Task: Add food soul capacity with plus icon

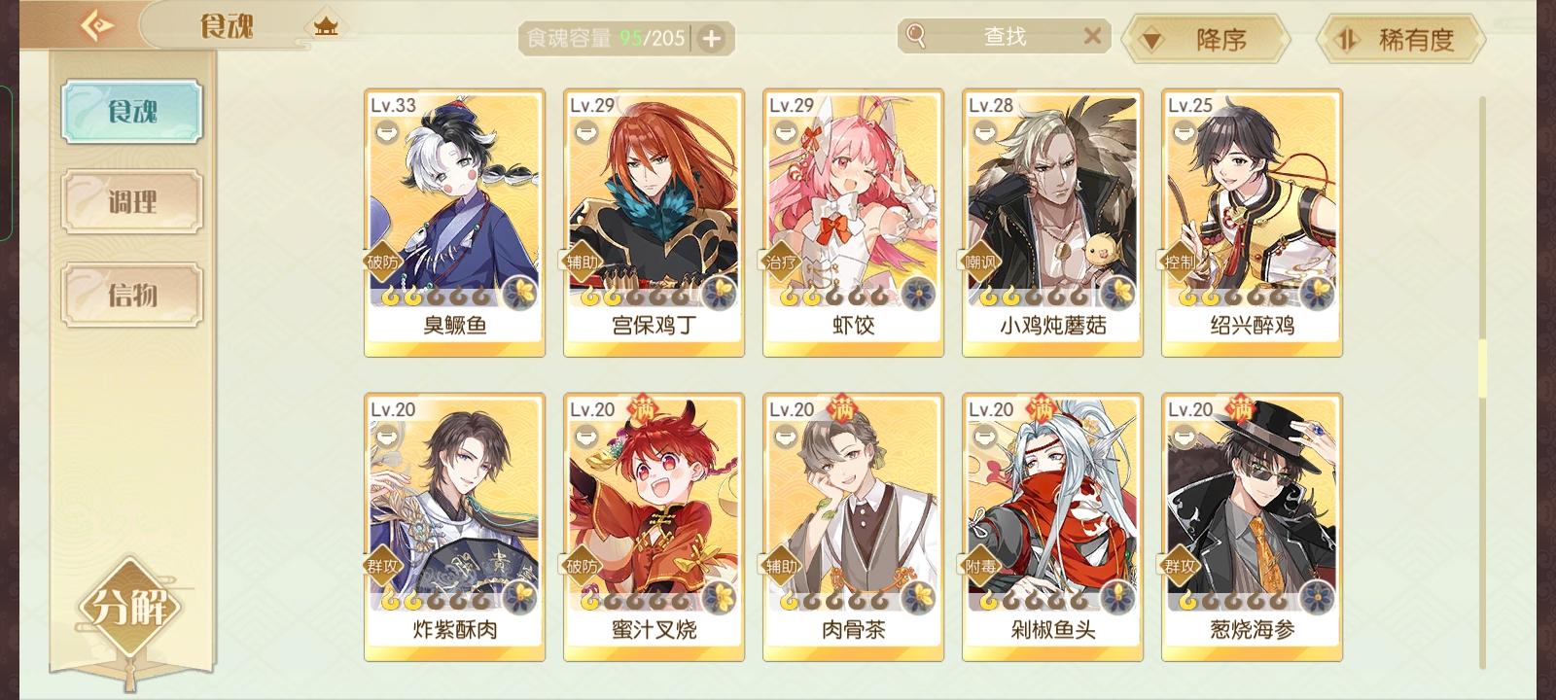Action: [712, 39]
